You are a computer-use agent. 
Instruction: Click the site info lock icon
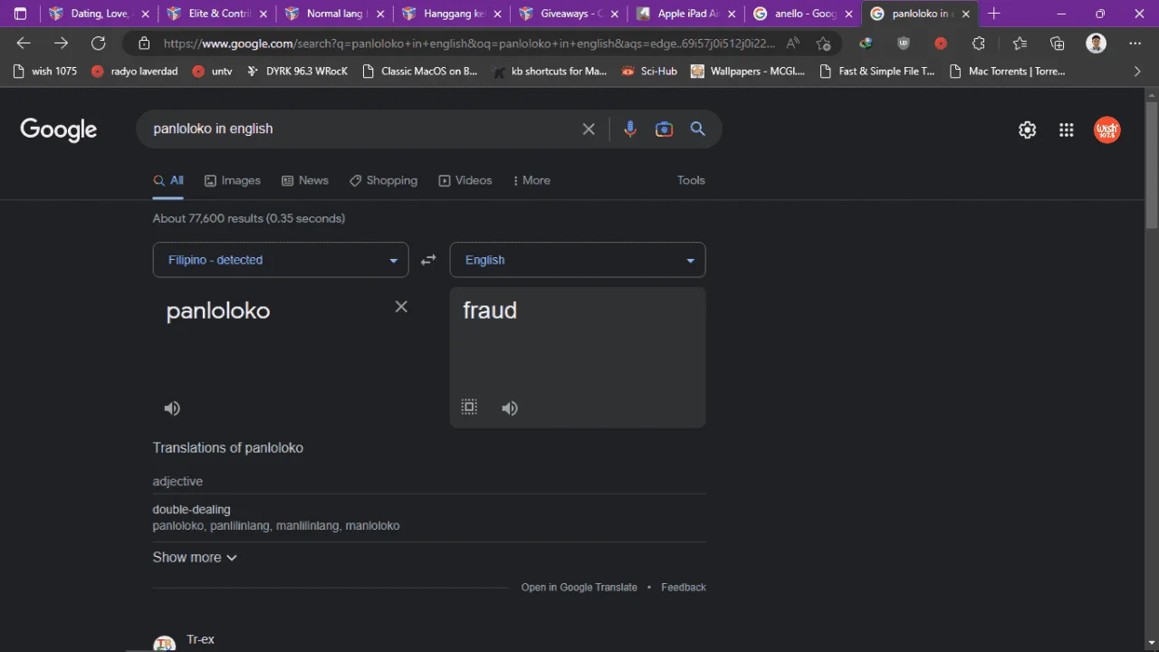pos(143,43)
